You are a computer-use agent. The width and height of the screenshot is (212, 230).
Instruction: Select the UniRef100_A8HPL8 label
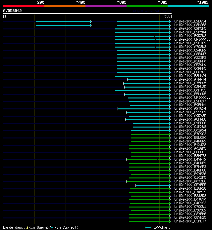pos(190,119)
